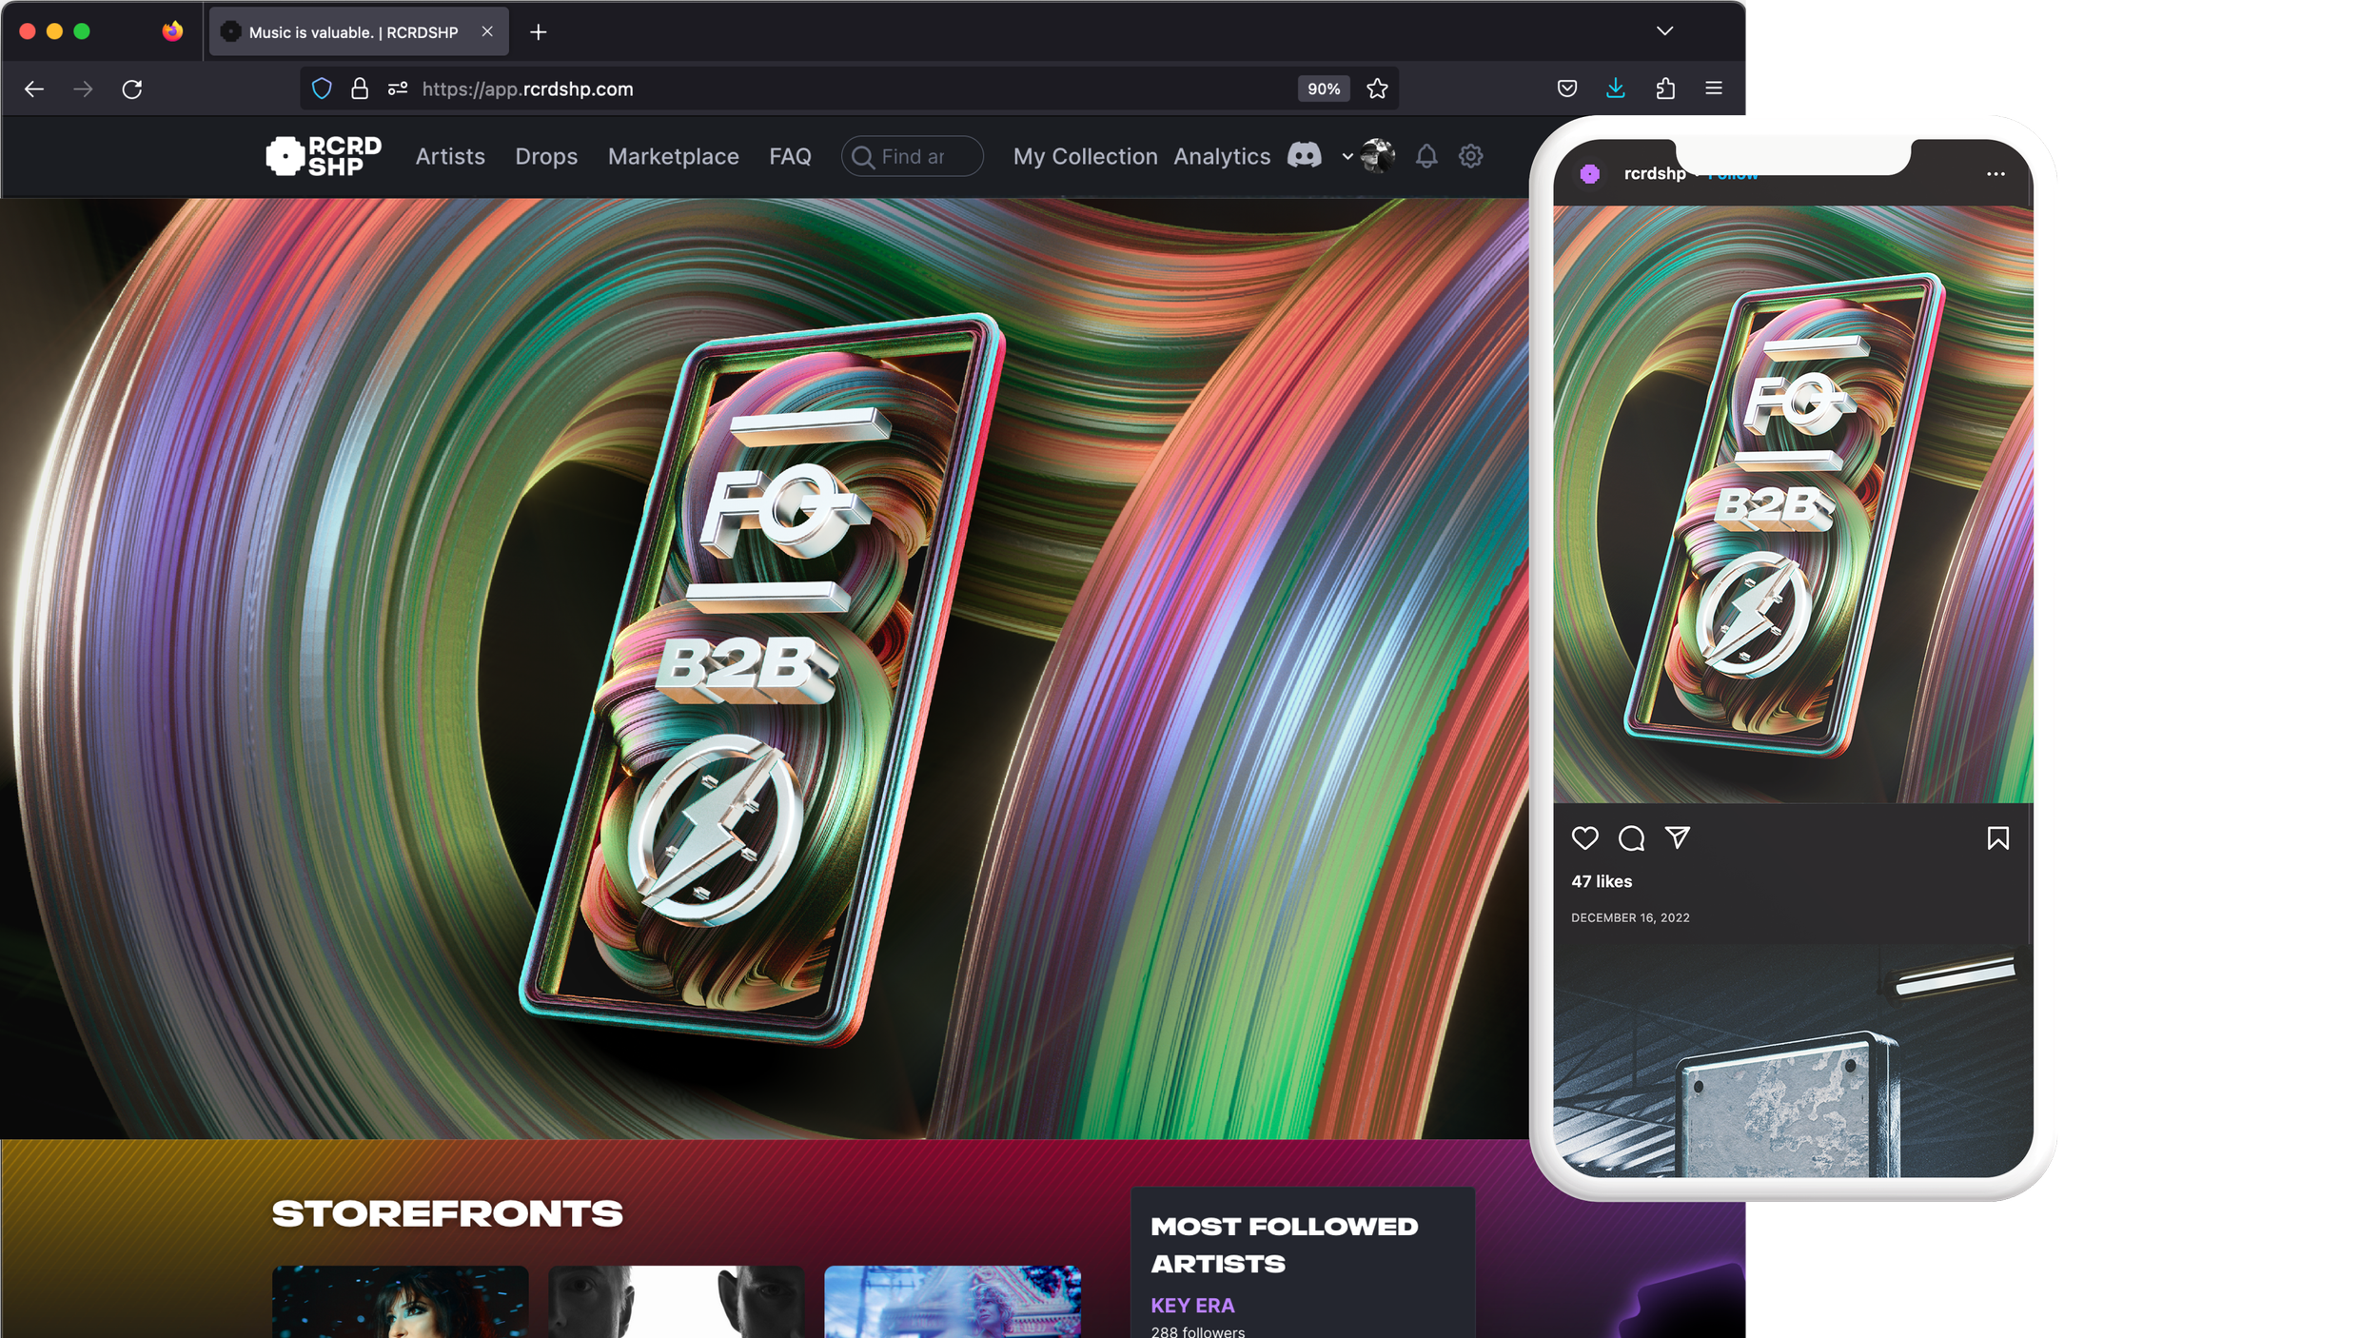This screenshot has width=2379, height=1338.
Task: Open notifications bell icon
Action: tap(1426, 156)
